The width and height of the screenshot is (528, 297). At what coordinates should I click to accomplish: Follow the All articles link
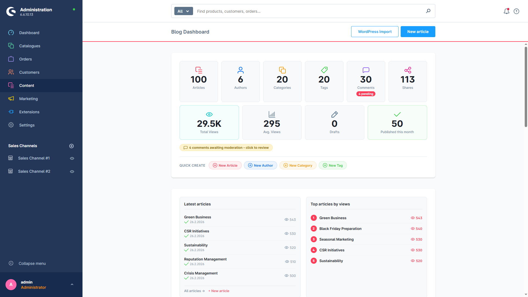194,291
